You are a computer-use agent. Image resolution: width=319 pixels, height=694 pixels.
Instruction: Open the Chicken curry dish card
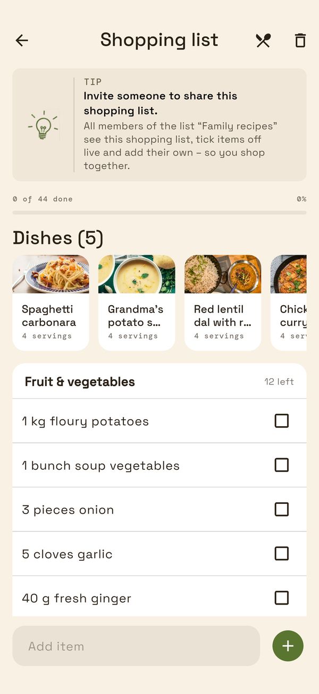point(289,303)
